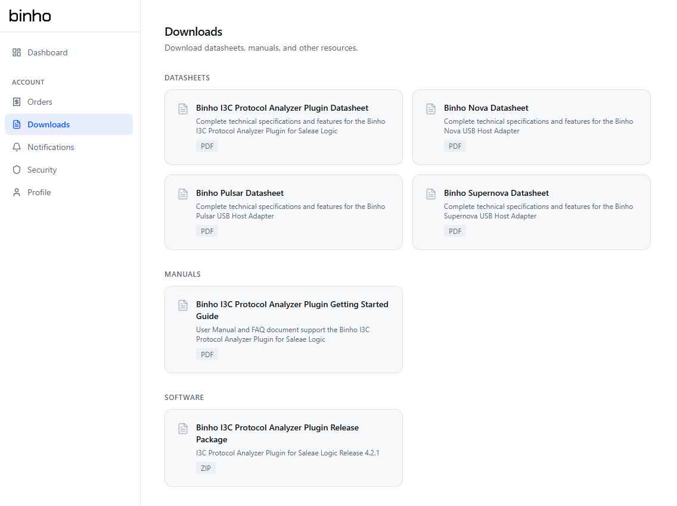Click the ACCOUNT sidebar label
677x506 pixels.
click(28, 82)
